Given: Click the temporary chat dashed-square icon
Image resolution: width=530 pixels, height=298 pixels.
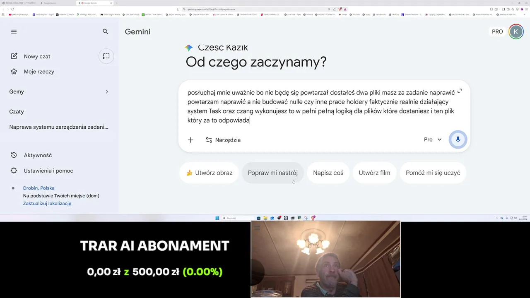Looking at the screenshot, I should tap(106, 56).
